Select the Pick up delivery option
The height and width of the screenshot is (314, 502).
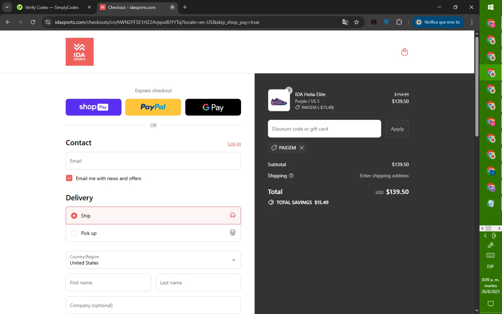point(153,233)
